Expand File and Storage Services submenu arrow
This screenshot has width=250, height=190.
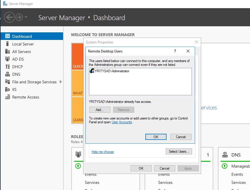point(60,82)
